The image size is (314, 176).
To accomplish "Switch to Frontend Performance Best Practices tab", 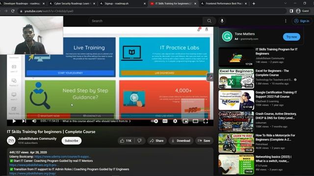I will [224, 3].
